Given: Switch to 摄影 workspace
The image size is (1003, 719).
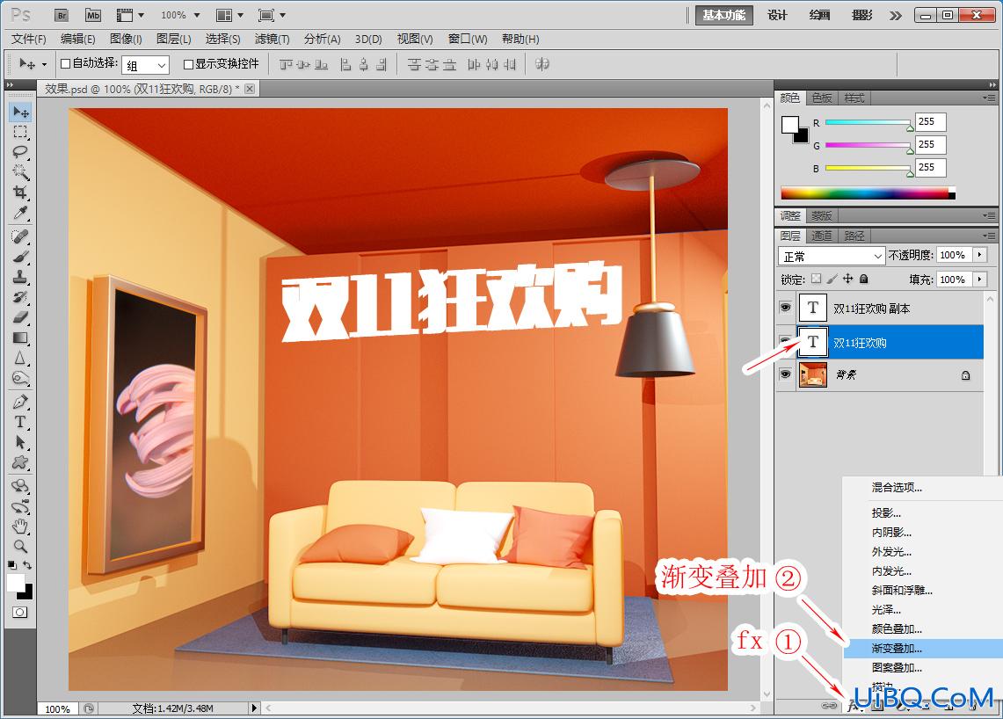Looking at the screenshot, I should point(861,15).
